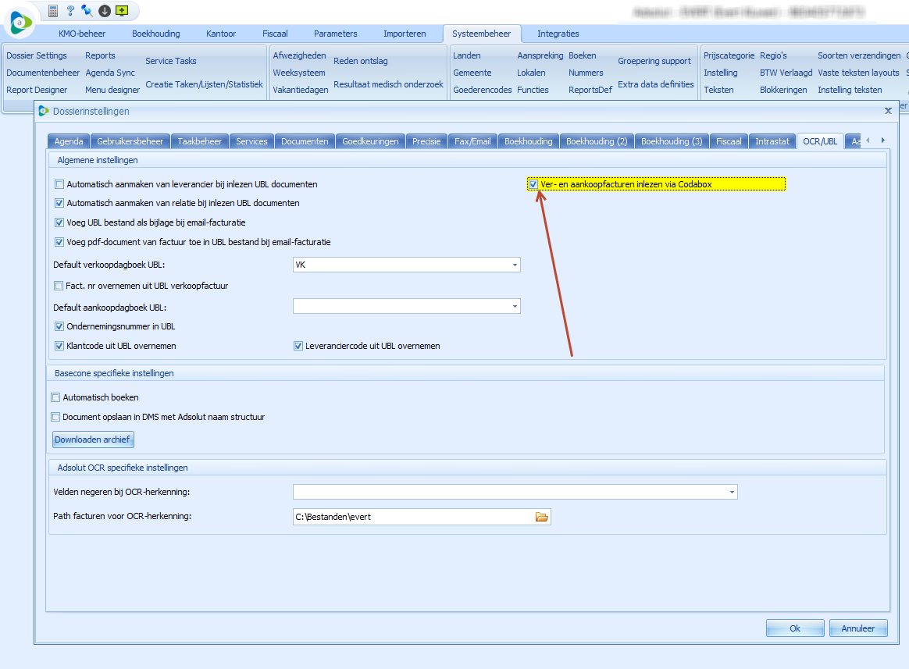Browse folder for OCR invoice path

tap(542, 517)
